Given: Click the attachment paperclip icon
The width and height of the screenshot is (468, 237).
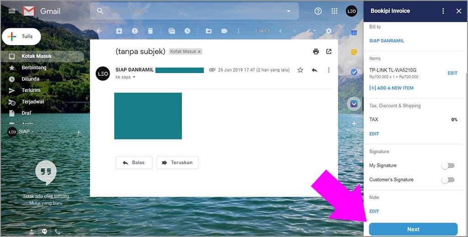Looking at the screenshot, I should (x=212, y=70).
